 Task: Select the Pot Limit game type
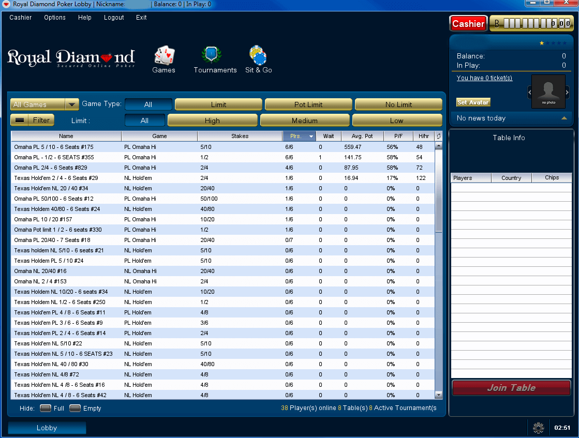tap(308, 104)
